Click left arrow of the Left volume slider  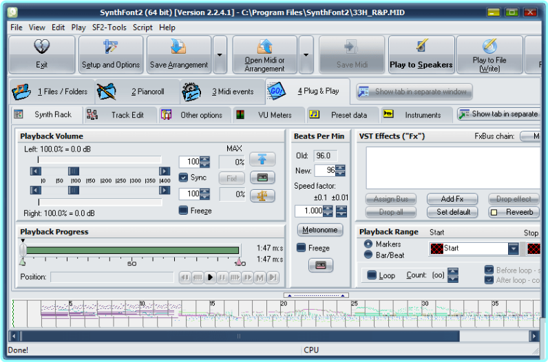tap(36, 171)
